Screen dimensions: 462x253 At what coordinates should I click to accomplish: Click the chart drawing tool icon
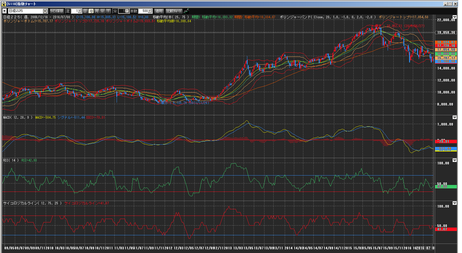point(186,11)
